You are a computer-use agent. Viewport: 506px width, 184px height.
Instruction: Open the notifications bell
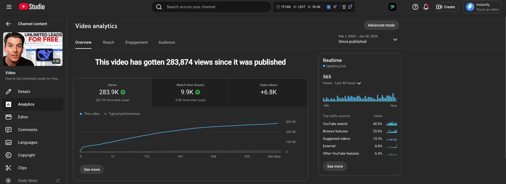click(x=426, y=7)
